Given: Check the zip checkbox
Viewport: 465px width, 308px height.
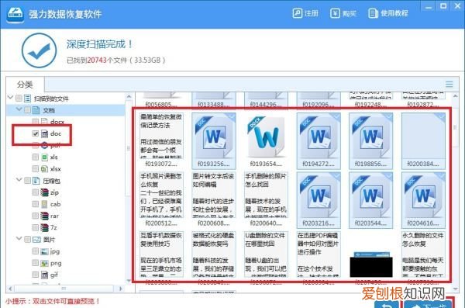Looking at the screenshot, I should point(36,192).
